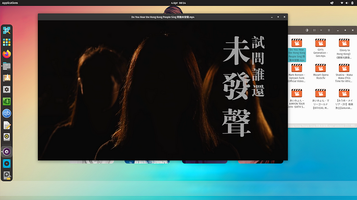The image size is (357, 200).
Task: Select Mark Ronson - Uptown Funk video file
Action: (297, 73)
